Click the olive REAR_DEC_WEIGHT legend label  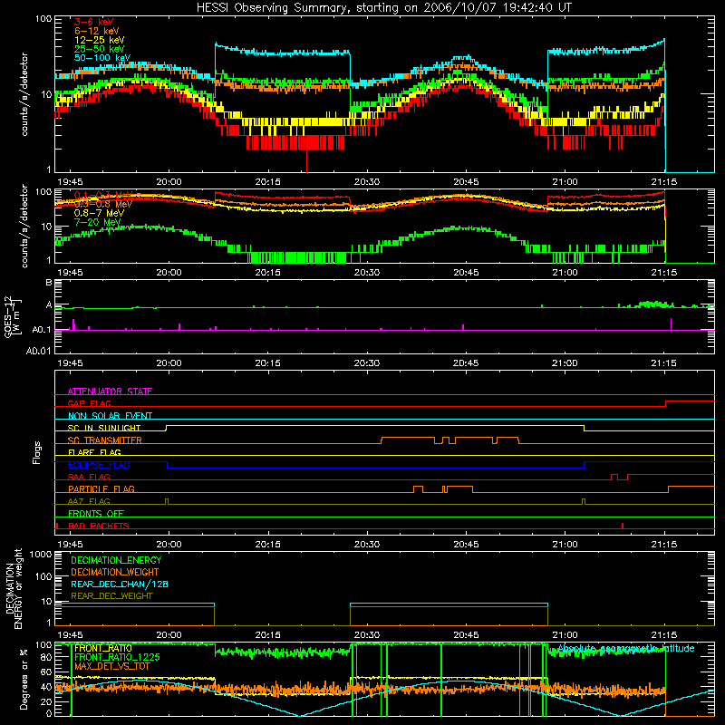point(111,596)
